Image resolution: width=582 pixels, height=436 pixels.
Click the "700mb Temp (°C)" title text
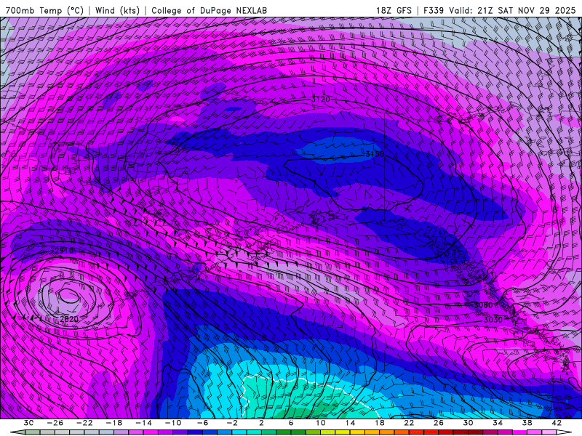pos(44,11)
